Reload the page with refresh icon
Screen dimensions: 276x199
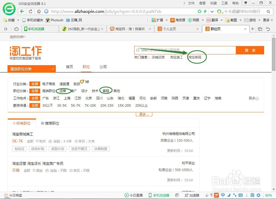tap(30, 11)
